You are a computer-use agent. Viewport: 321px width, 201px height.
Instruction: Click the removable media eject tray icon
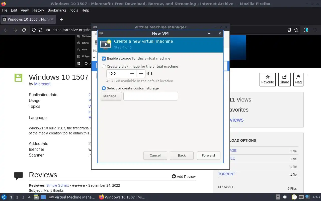278,197
